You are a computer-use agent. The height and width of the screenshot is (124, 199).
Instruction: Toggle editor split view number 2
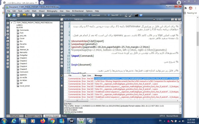tap(176, 20)
